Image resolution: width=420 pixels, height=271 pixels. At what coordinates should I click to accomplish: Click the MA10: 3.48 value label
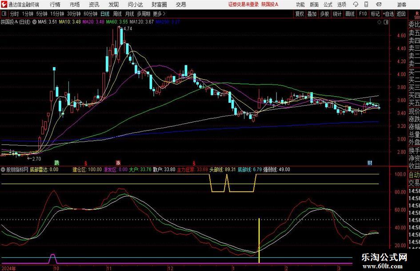tap(70, 22)
